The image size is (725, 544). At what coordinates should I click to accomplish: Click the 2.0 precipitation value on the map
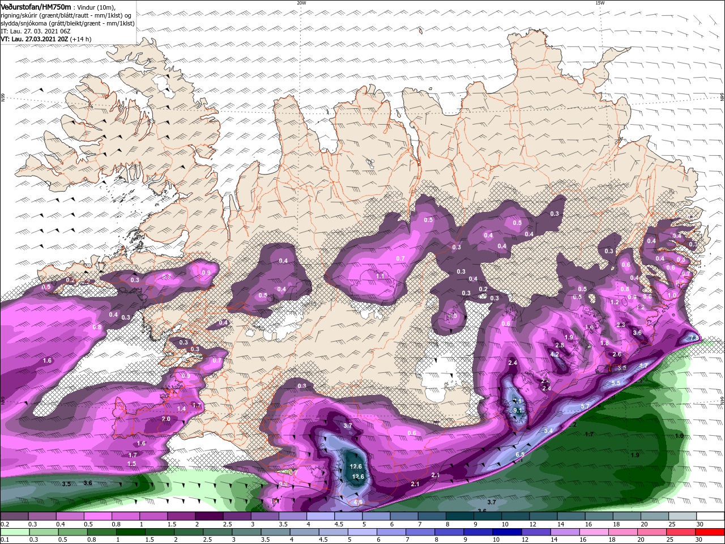166,419
